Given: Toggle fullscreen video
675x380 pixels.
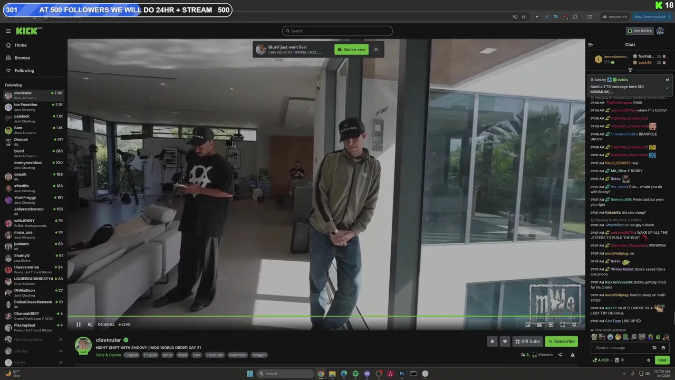Looking at the screenshot, I should (x=563, y=325).
